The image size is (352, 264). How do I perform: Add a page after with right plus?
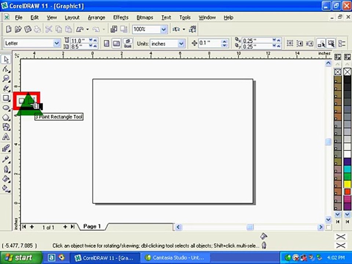(x=65, y=227)
